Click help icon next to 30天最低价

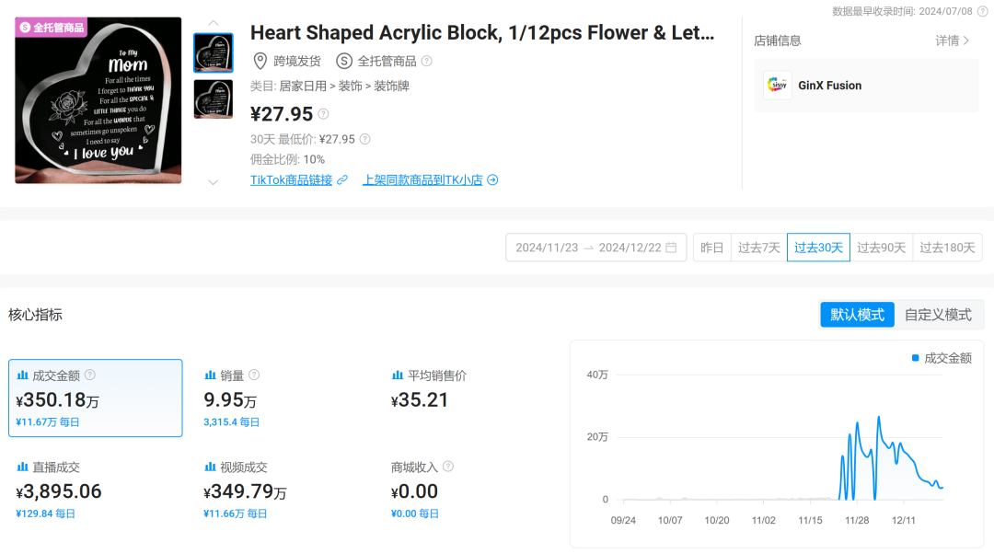pos(364,139)
